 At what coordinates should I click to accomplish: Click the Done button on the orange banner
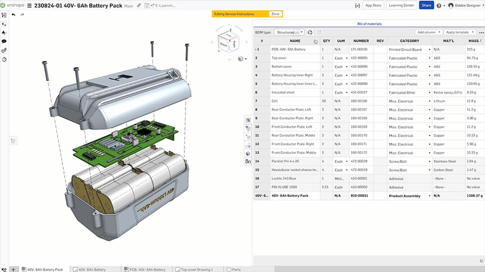click(275, 13)
